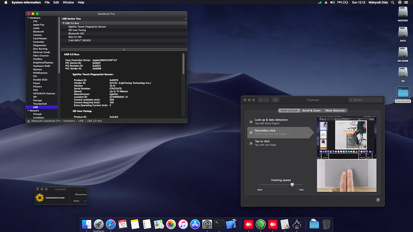Toggle the Secondary click checkbox

click(251, 133)
